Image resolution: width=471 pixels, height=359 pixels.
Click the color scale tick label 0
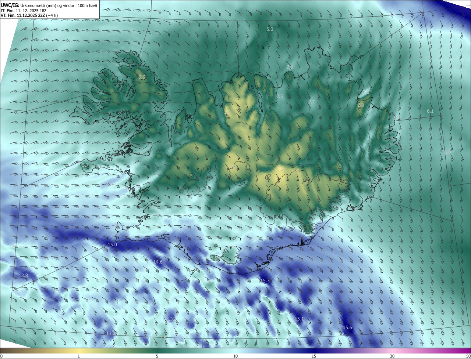(x=1, y=356)
